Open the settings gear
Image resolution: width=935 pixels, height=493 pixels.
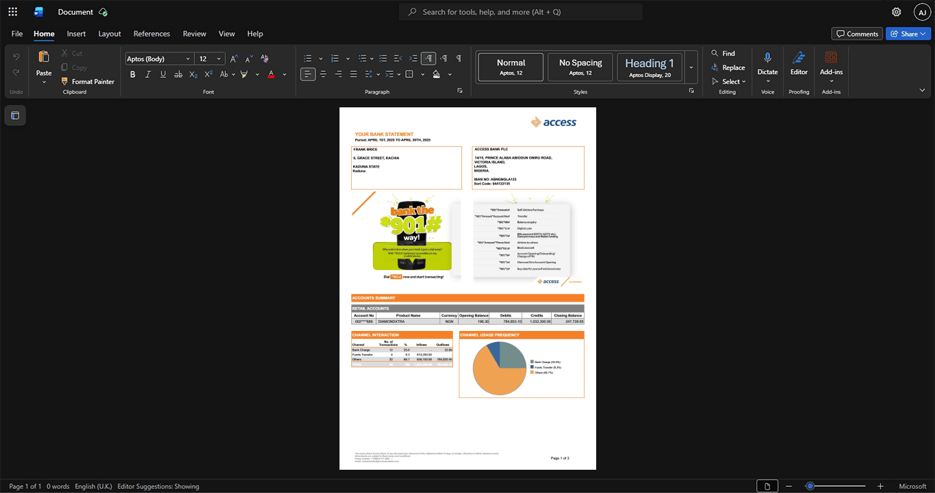(896, 12)
